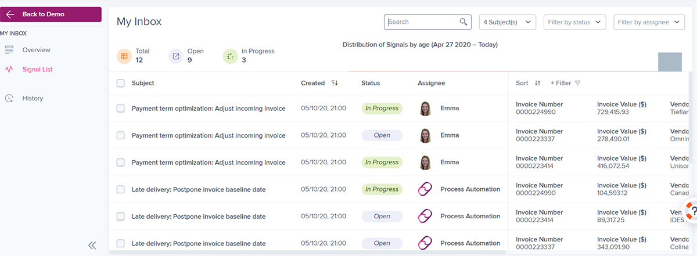The height and width of the screenshot is (256, 697).
Task: Click the Open signals icon
Action: pos(176,56)
